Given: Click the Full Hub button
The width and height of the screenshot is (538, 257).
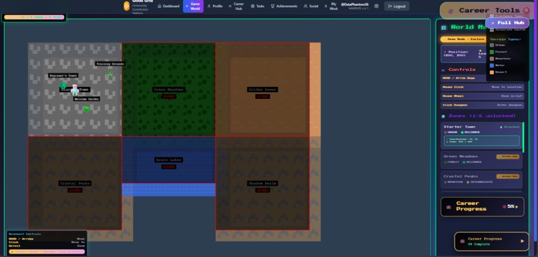Looking at the screenshot, I should 507,23.
